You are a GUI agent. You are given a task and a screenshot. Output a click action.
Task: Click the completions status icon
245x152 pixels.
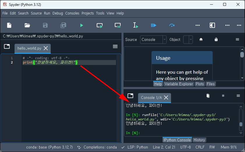79,147
